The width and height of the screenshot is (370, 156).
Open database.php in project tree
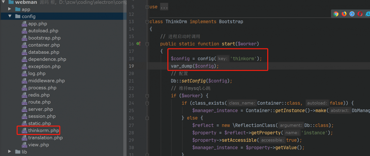point(44,52)
